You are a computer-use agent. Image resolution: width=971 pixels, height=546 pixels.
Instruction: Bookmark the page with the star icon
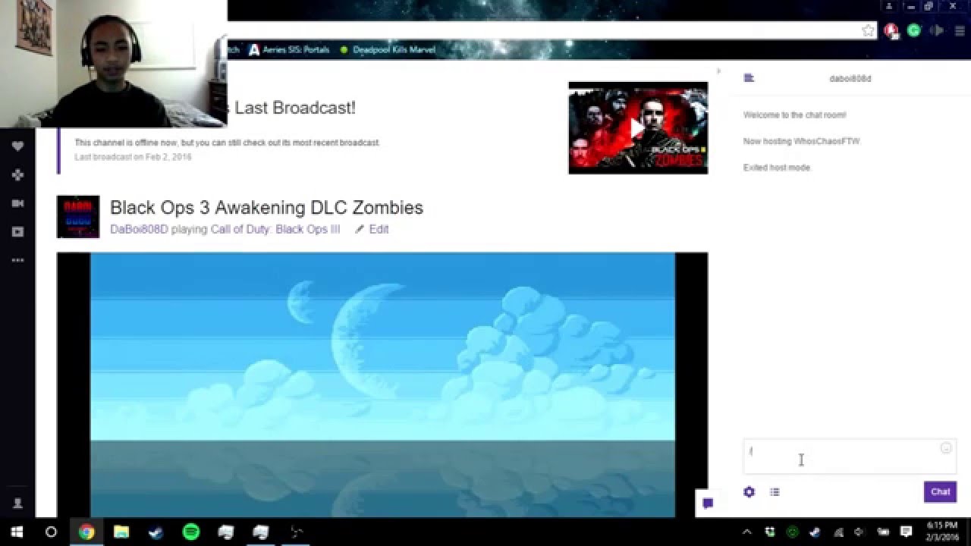[x=868, y=30]
